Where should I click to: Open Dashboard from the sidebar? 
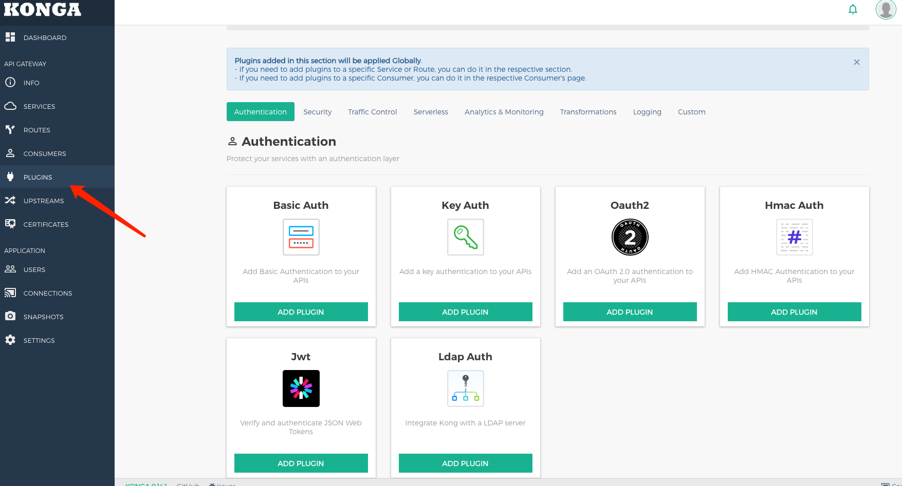(45, 37)
